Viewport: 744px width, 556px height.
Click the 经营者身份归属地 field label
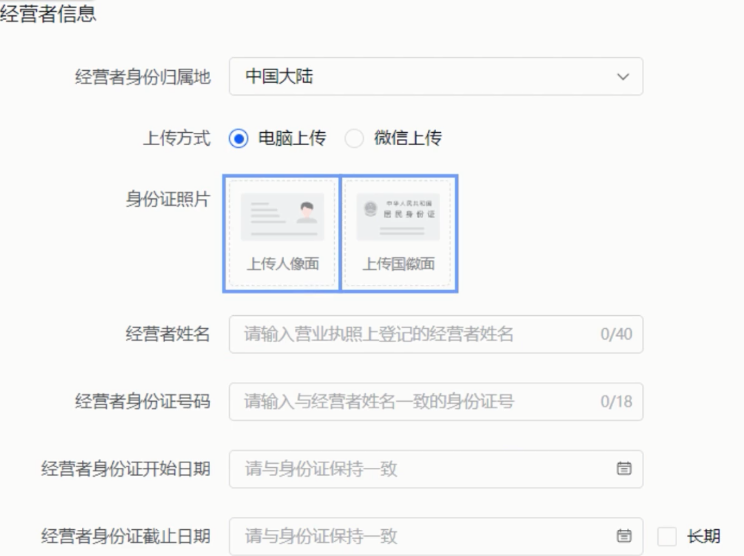click(143, 77)
